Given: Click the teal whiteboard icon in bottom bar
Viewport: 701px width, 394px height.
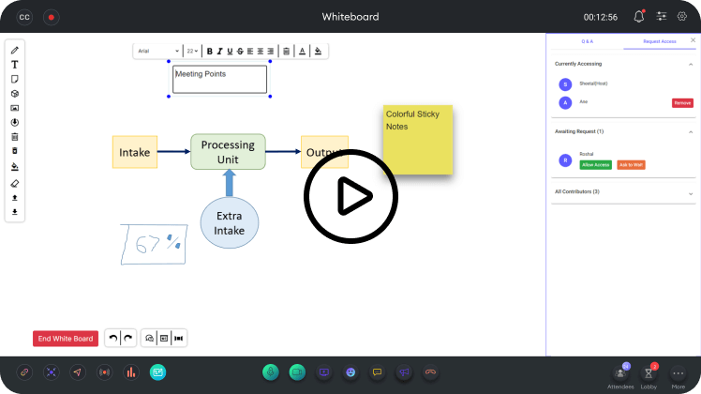Looking at the screenshot, I should tap(157, 372).
